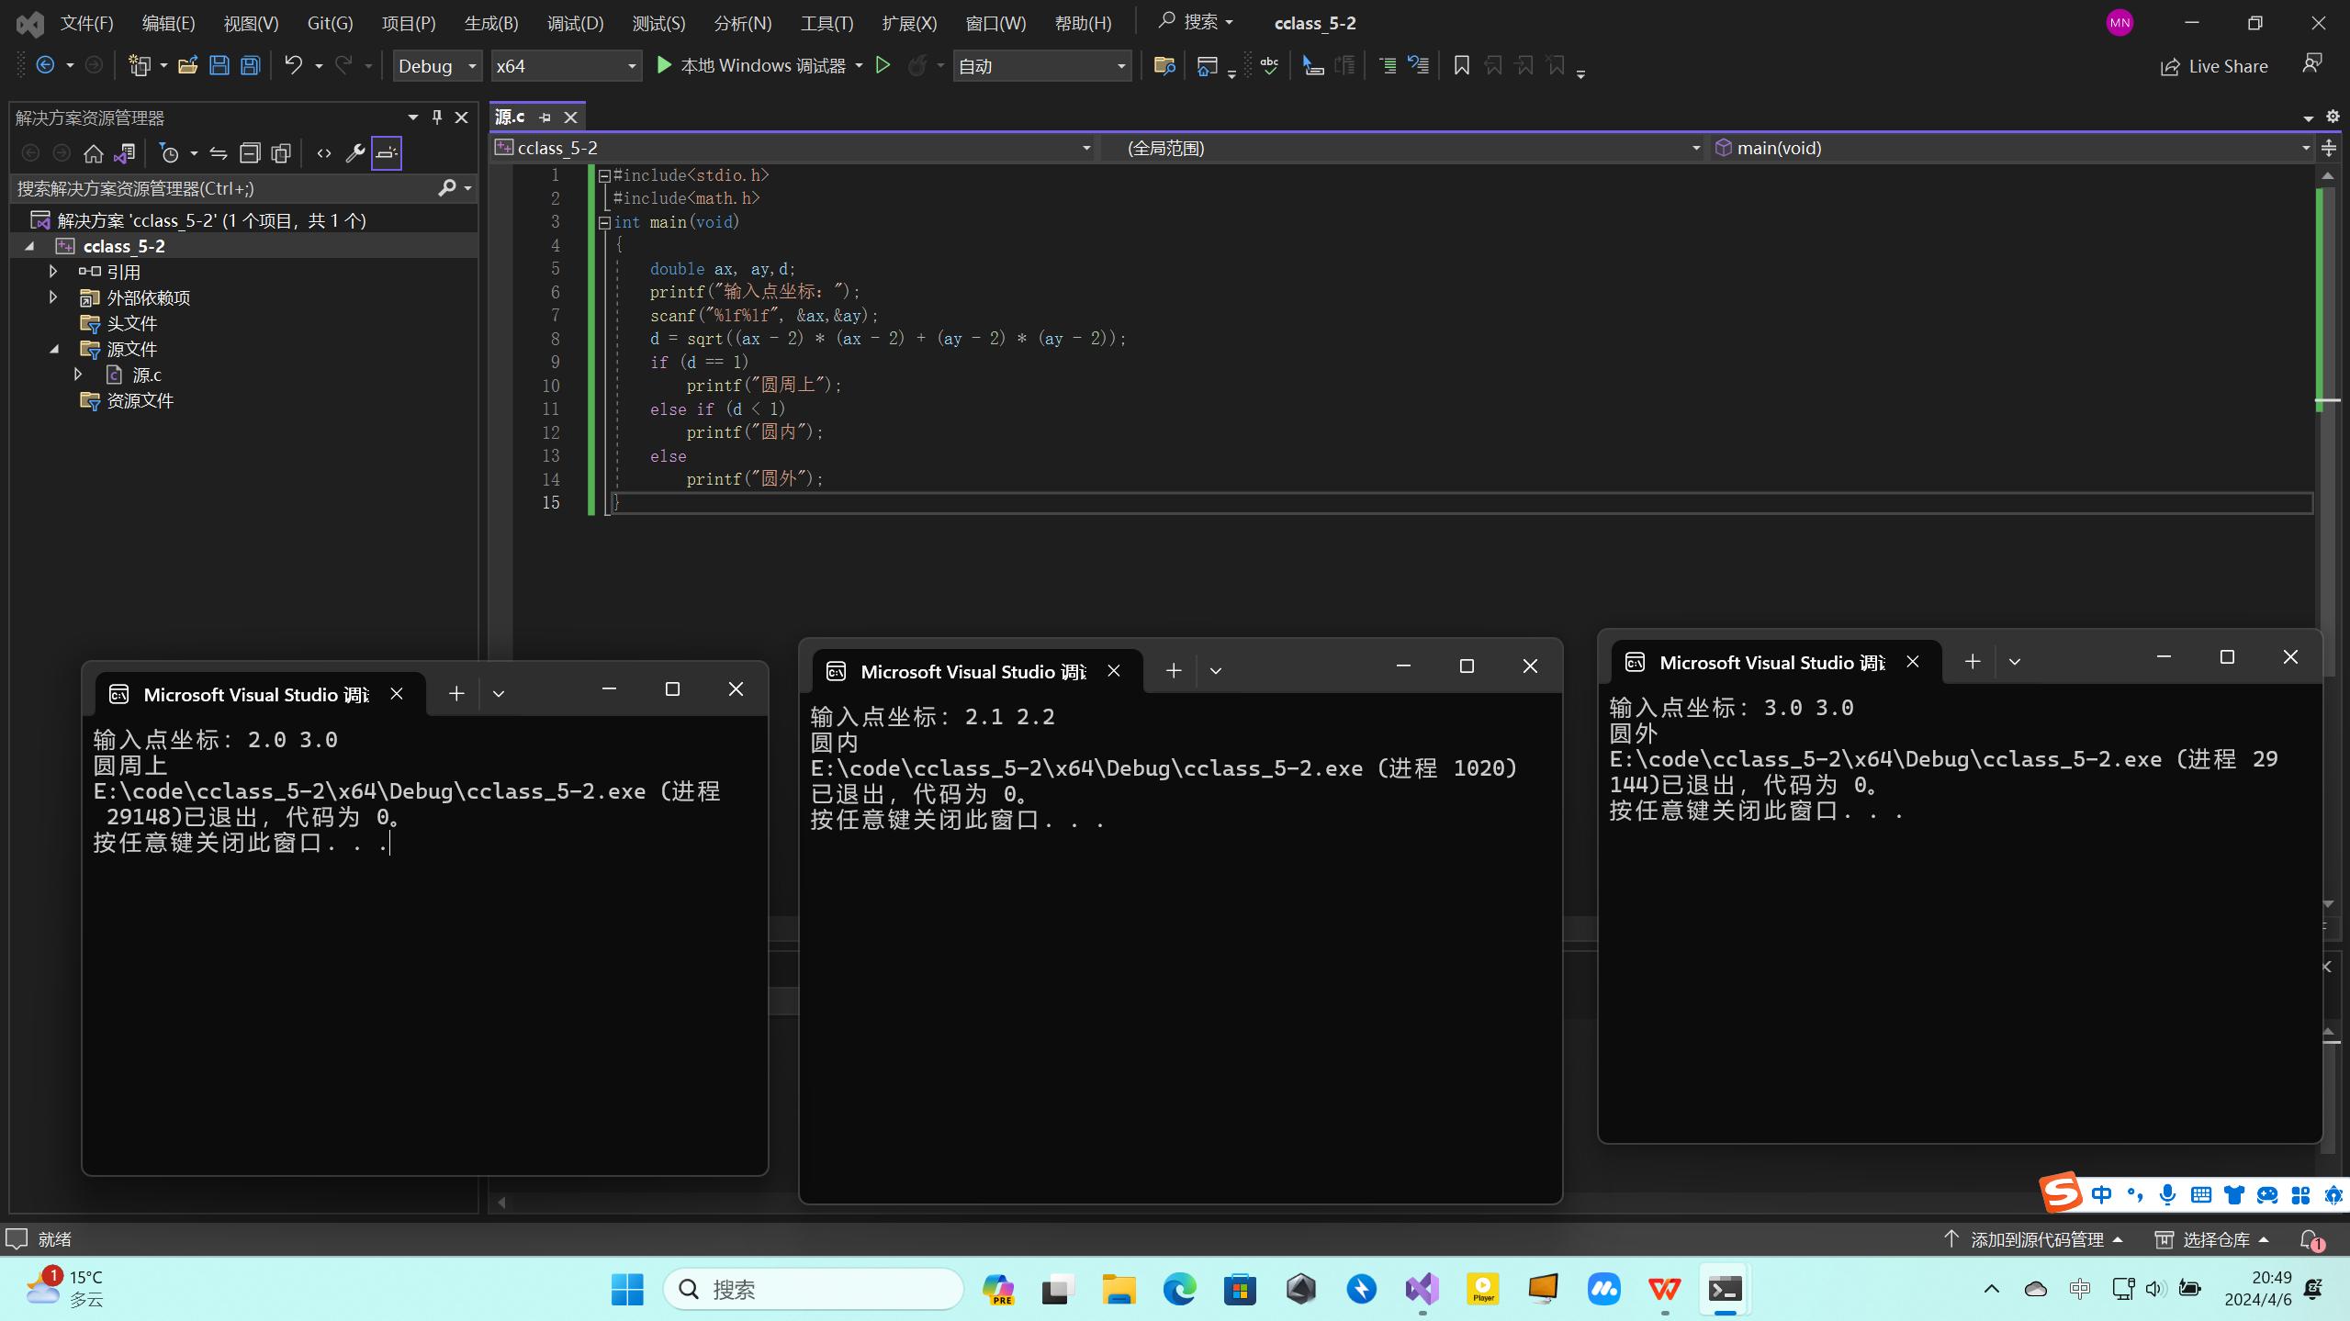Collapse all nodes in Solution Explorer
The height and width of the screenshot is (1321, 2350).
250,153
